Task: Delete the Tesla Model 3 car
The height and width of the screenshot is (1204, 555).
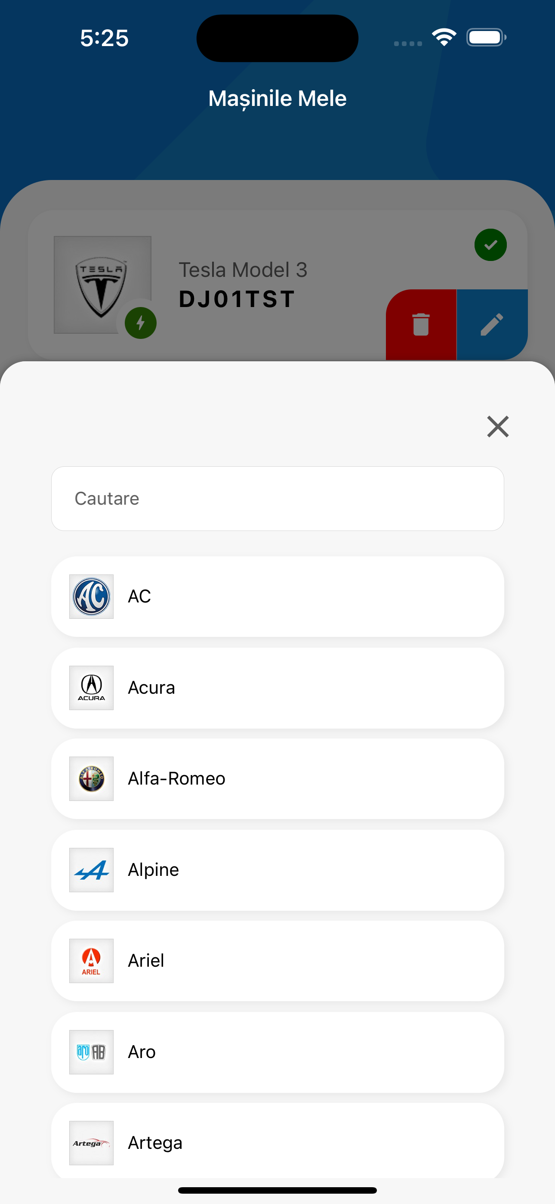Action: (x=421, y=324)
